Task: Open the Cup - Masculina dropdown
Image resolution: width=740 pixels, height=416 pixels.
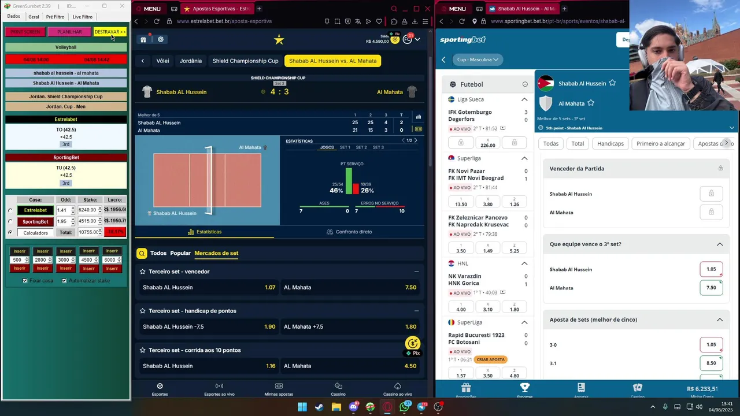Action: coord(478,60)
